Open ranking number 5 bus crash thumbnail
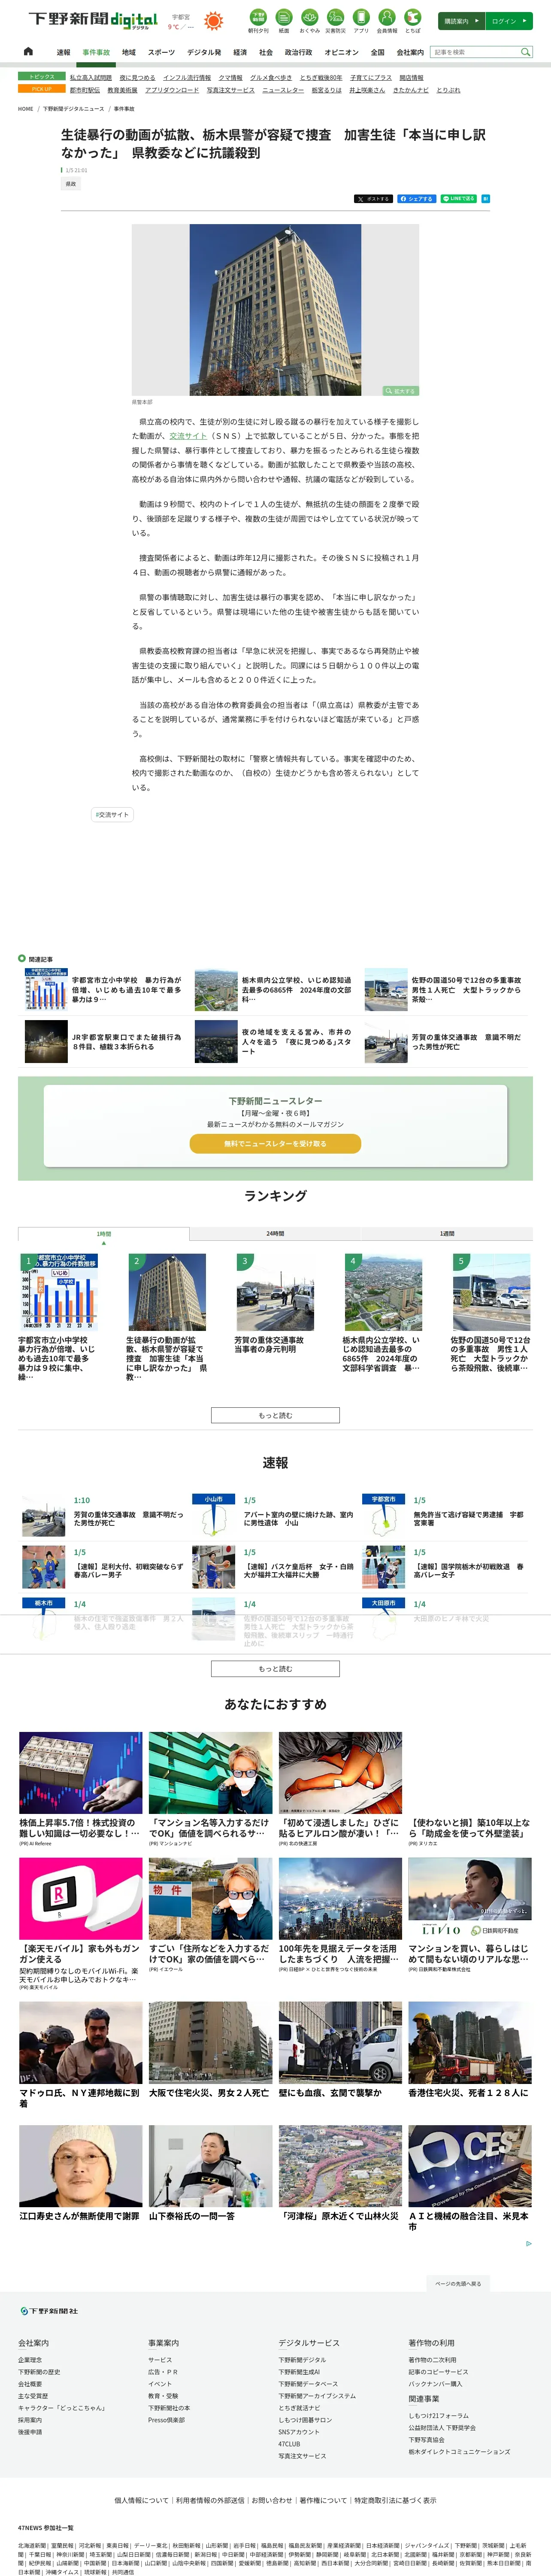 pos(491,1292)
